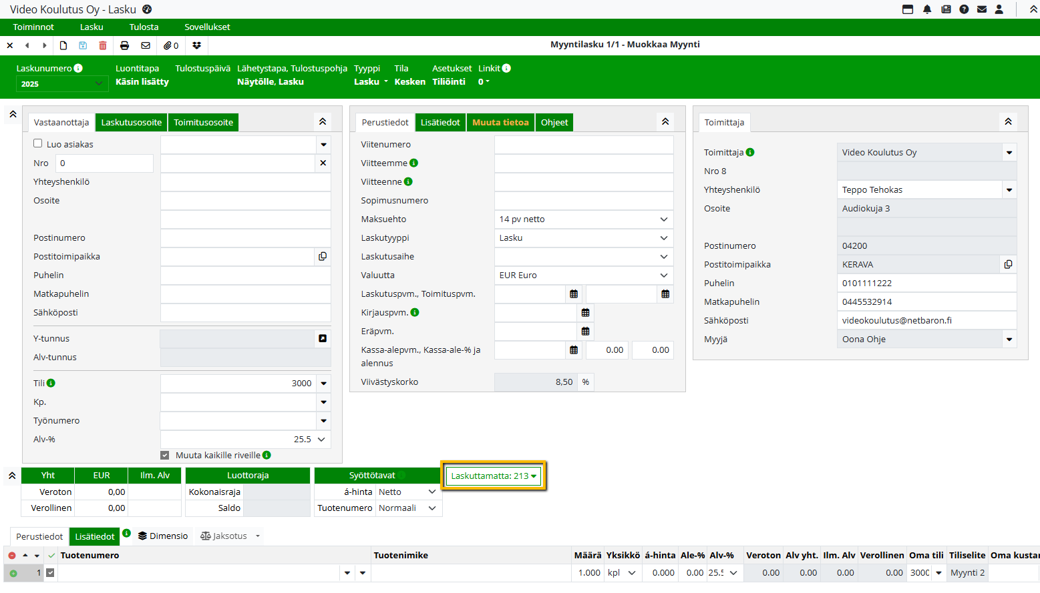Click the envelope send email icon
The height and width of the screenshot is (593, 1040).
point(146,45)
